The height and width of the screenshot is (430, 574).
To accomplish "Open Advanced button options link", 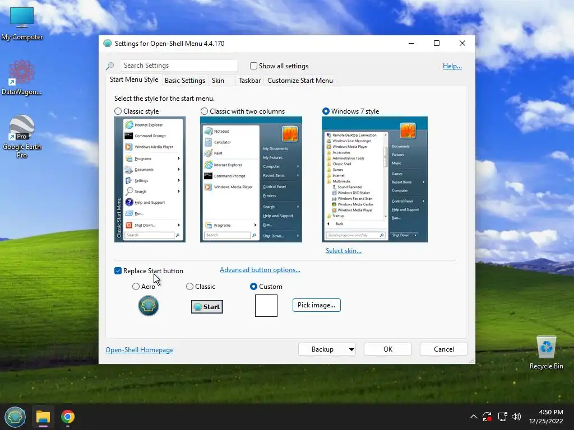I will [260, 270].
